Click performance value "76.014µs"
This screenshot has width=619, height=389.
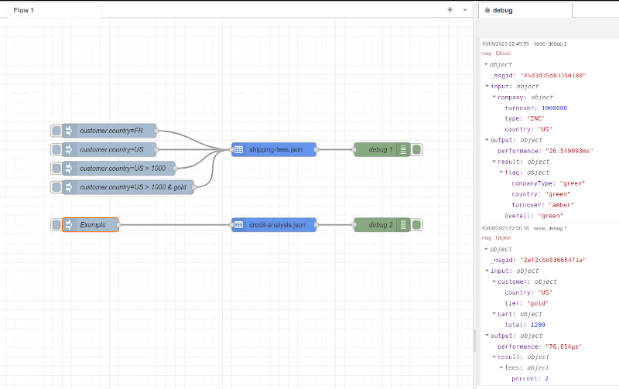[563, 346]
